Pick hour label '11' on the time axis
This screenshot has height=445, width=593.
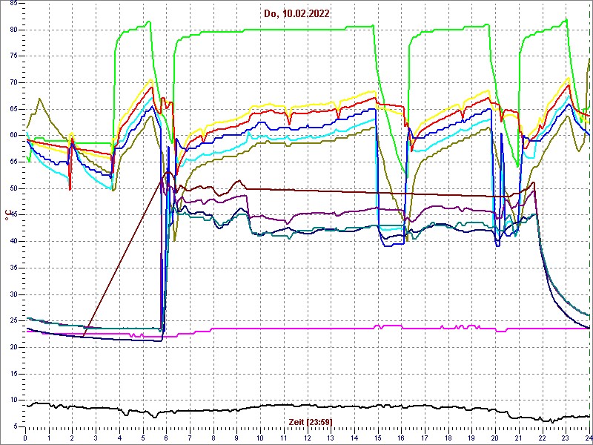coord(284,438)
